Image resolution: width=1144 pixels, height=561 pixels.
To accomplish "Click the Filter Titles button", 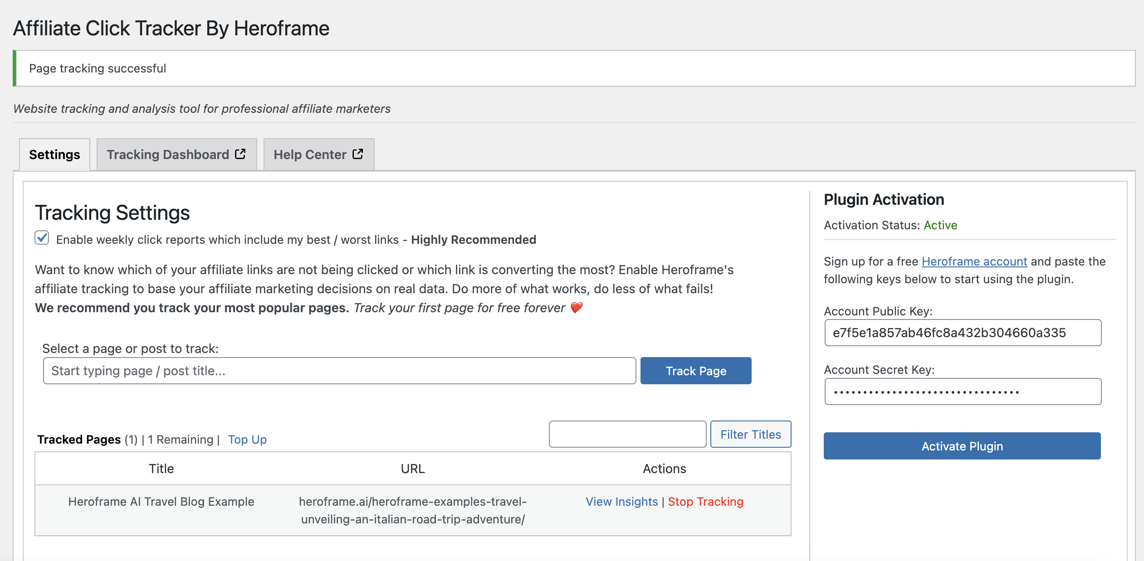I will (751, 434).
